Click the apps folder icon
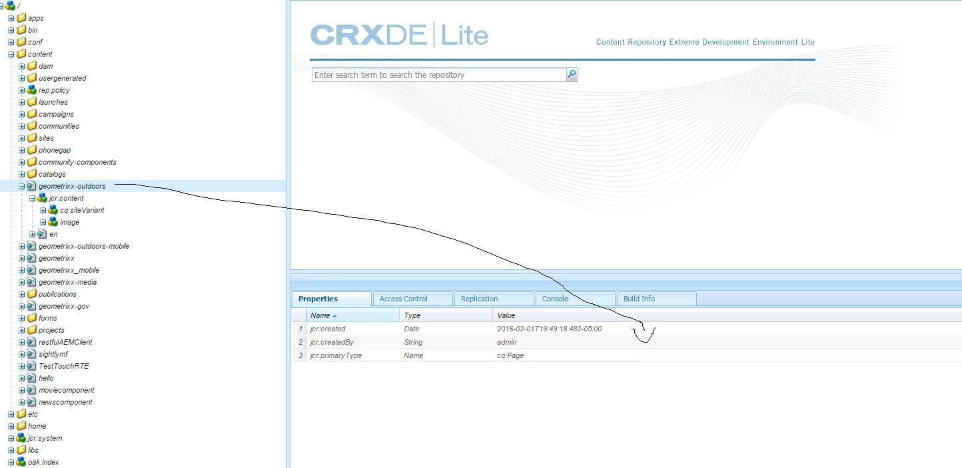This screenshot has width=962, height=468. coord(21,18)
